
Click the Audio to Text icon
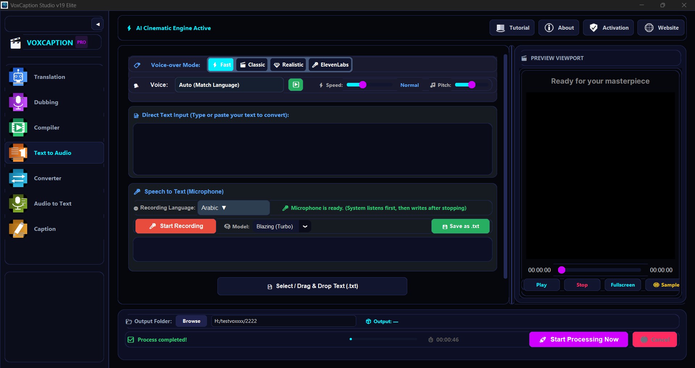(18, 203)
